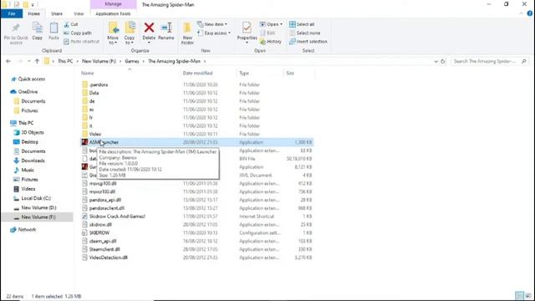Click New Volume (F:) breadcrumb

[x=99, y=61]
